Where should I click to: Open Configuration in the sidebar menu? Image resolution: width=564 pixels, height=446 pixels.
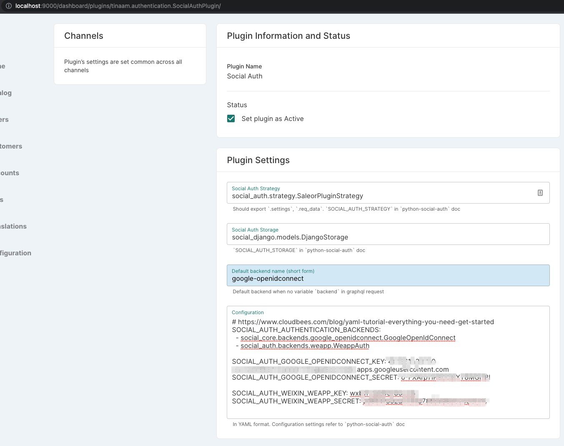click(x=15, y=253)
